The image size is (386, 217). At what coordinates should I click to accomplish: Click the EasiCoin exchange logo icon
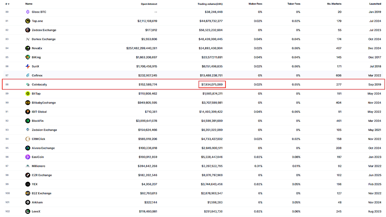click(28, 157)
